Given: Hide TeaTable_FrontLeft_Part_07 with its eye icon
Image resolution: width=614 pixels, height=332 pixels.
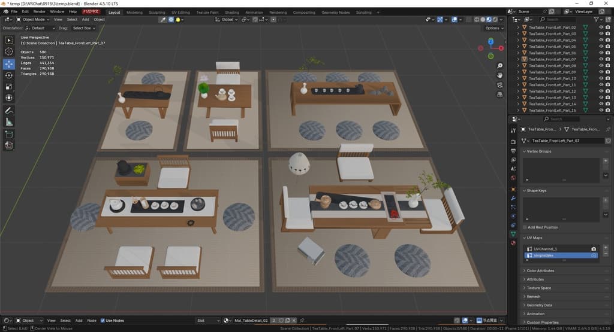Looking at the screenshot, I should pos(601,59).
